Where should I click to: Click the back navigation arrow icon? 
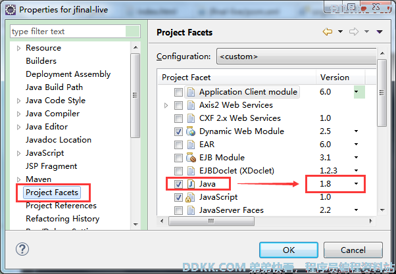[328, 32]
